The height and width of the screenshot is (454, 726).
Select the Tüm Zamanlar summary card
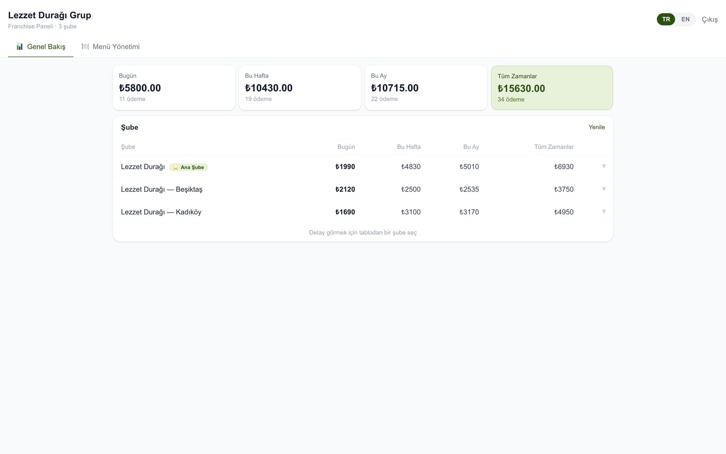(x=552, y=88)
